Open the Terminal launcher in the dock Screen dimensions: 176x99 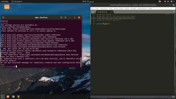click(2, 97)
